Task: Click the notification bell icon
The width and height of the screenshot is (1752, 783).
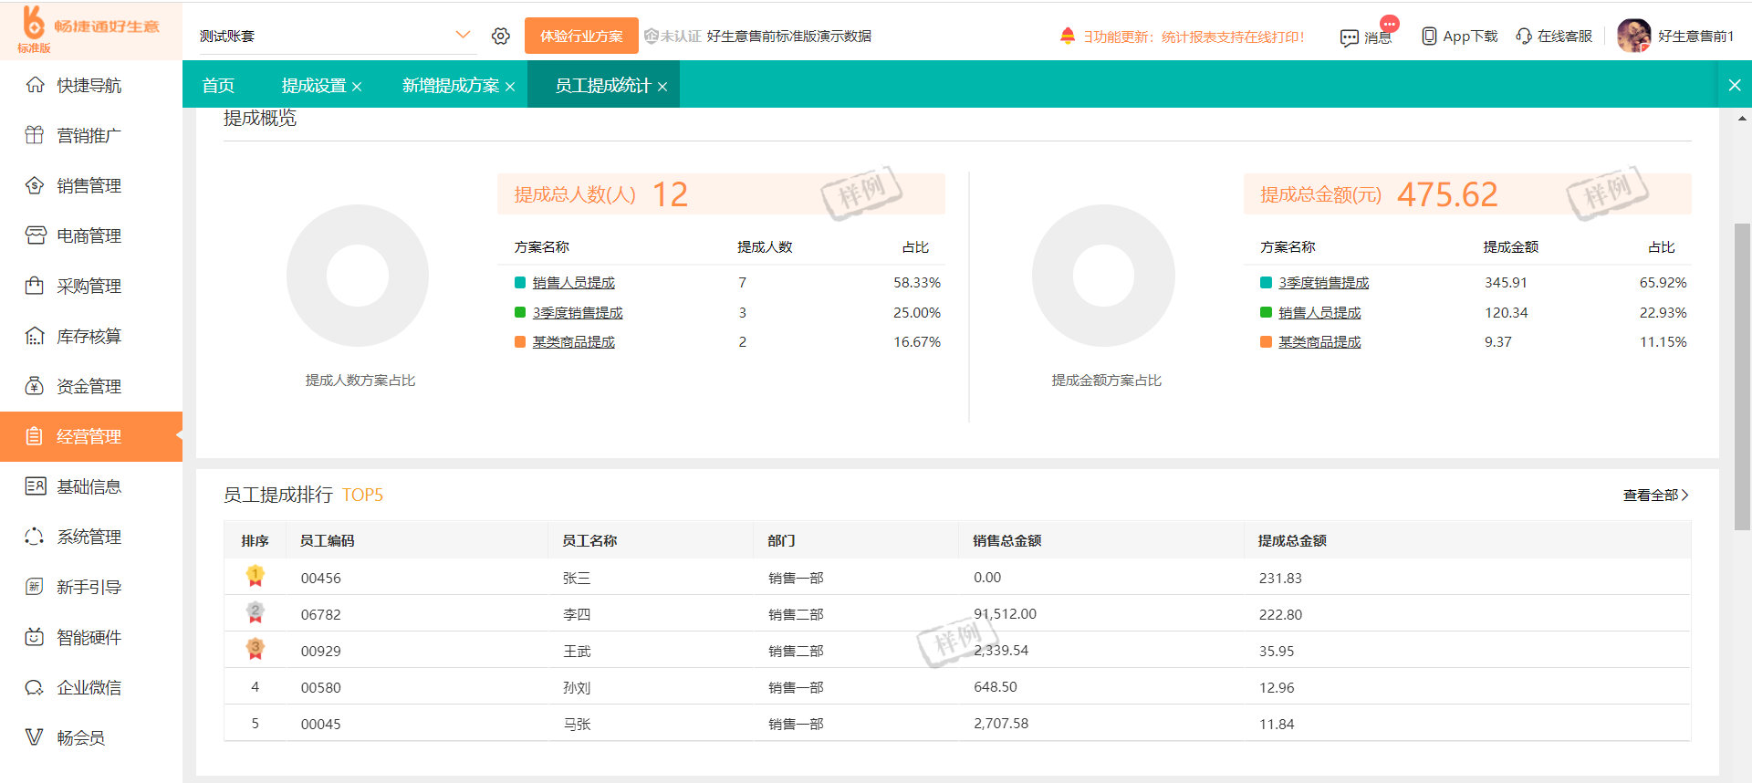Action: [1068, 36]
